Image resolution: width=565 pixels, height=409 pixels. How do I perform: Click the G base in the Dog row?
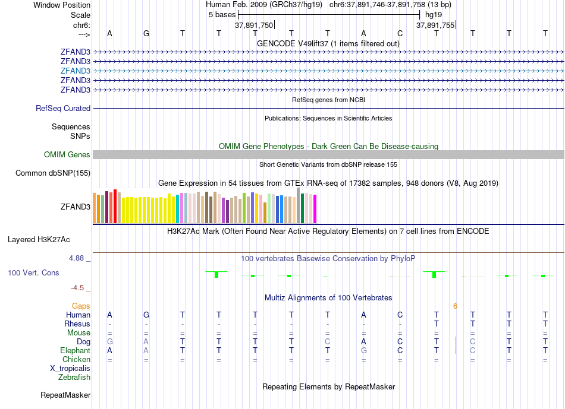click(x=110, y=342)
